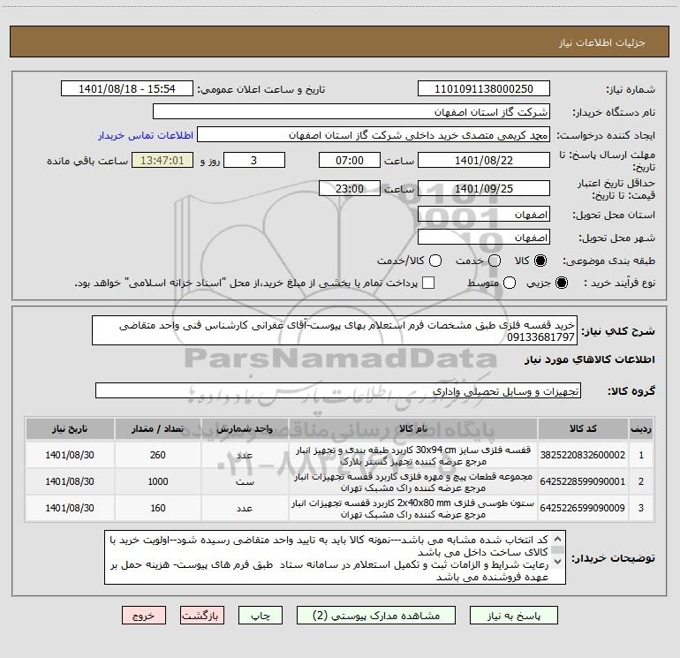Click جزئیات اطلاعات نیاز page header

pyautogui.click(x=339, y=42)
